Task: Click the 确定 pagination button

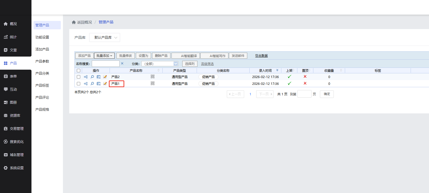Action: [327, 94]
